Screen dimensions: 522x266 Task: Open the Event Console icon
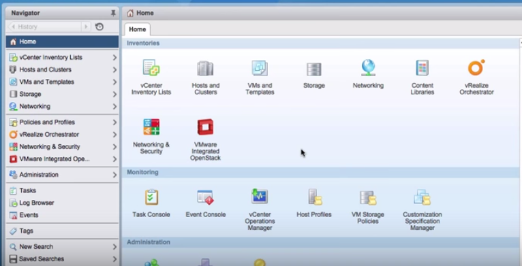coord(205,197)
